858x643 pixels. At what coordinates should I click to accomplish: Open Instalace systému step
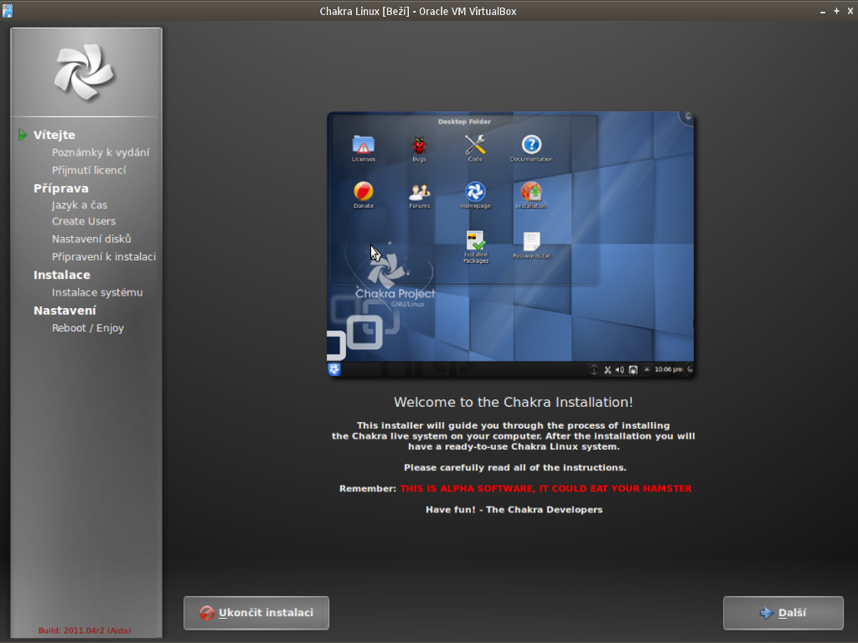point(97,292)
